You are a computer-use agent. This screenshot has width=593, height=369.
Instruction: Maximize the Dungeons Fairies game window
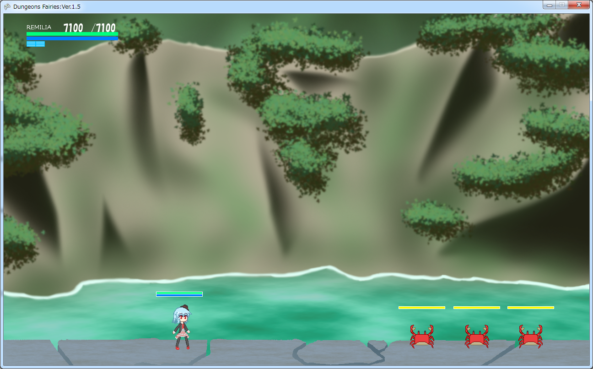(x=561, y=5)
